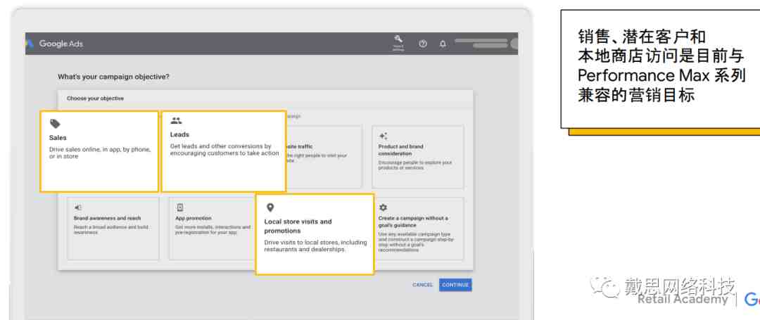The height and width of the screenshot is (320, 760).
Task: Click the Google Ads title text
Action: pyautogui.click(x=61, y=44)
